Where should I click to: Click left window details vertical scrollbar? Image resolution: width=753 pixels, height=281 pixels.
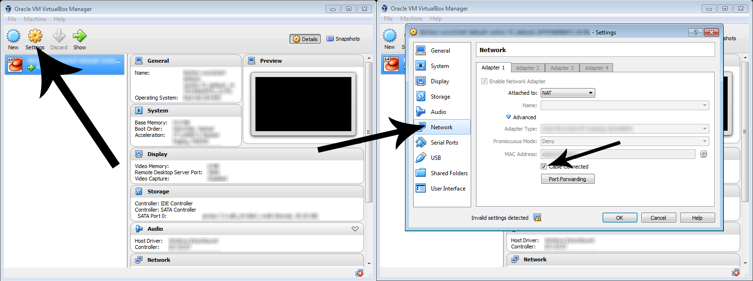(x=369, y=132)
